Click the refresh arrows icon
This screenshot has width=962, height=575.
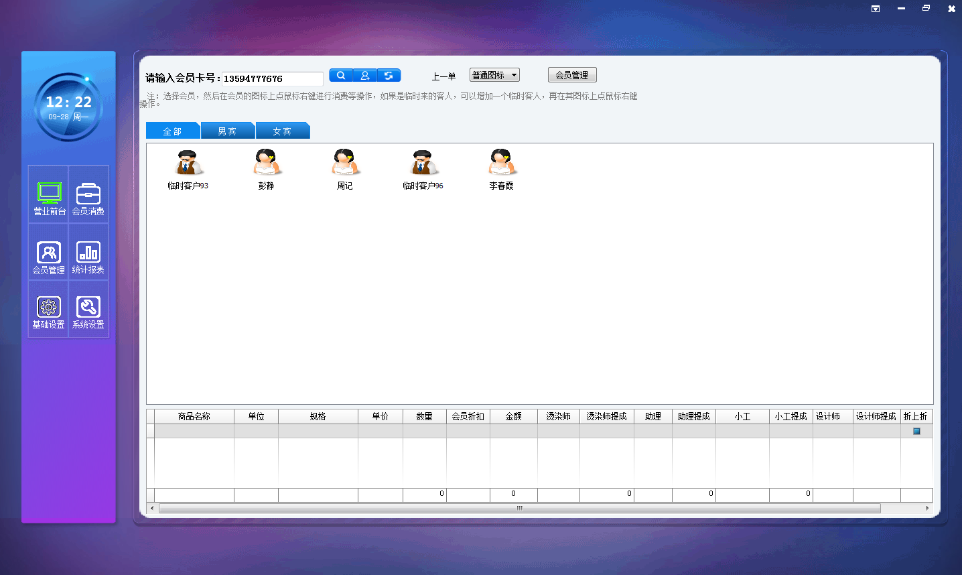point(389,76)
